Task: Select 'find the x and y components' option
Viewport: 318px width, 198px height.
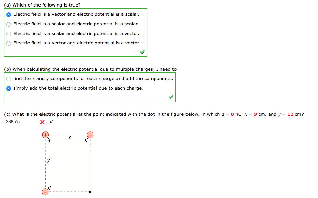Action: [x=8, y=79]
